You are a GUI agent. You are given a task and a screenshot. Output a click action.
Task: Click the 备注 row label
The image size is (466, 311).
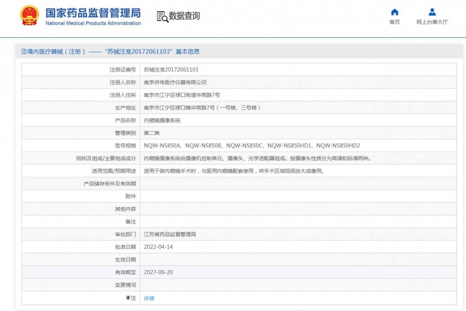click(x=130, y=222)
